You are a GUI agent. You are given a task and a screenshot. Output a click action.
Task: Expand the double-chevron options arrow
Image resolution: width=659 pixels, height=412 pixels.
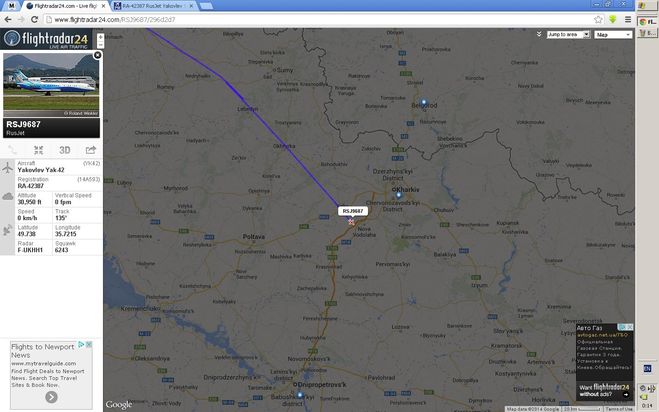[x=539, y=34]
